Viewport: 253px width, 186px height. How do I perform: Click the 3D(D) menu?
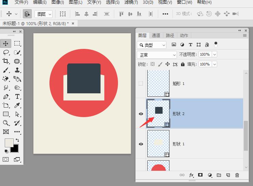(148, 2)
